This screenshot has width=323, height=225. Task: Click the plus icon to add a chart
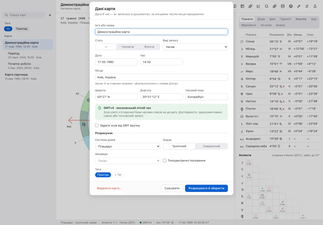click(50, 15)
